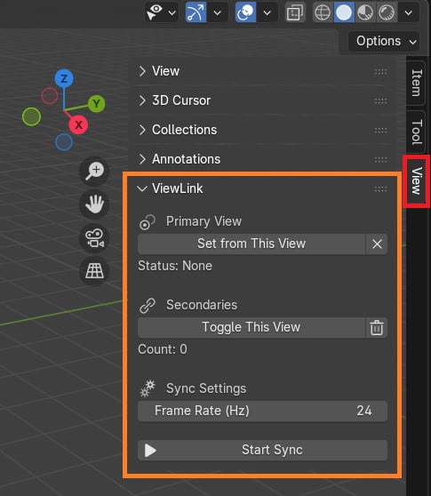Switch to Material Preview shading
This screenshot has height=496, width=431.
point(365,12)
